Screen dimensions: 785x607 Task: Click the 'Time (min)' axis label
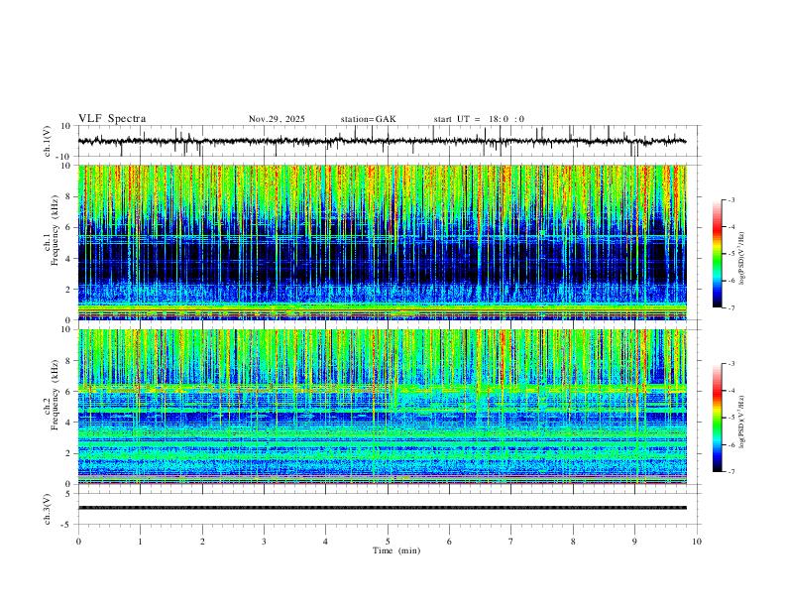(396, 550)
